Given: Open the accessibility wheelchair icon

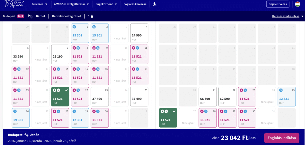Looking at the screenshot, I should (155, 4).
